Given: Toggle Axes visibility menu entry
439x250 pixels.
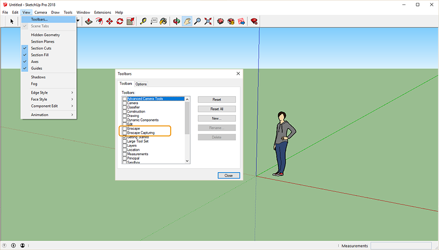Looking at the screenshot, I should point(49,62).
